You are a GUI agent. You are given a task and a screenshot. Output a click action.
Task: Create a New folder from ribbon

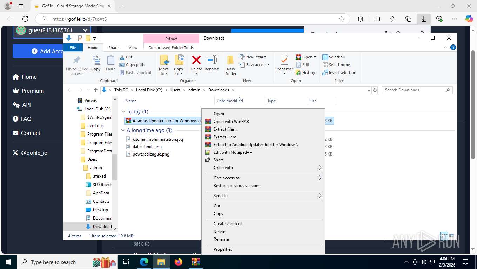(231, 65)
